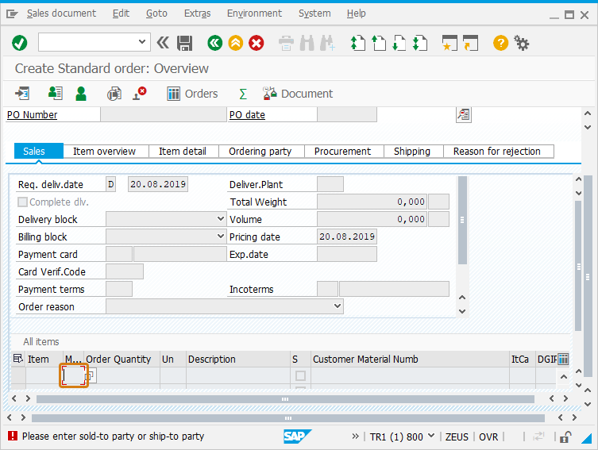Switch to the Item detail tab

183,152
